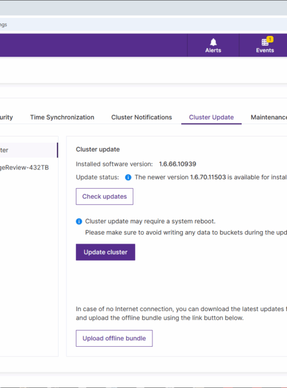Click the Check updates button
The height and width of the screenshot is (388, 287).
(x=105, y=196)
